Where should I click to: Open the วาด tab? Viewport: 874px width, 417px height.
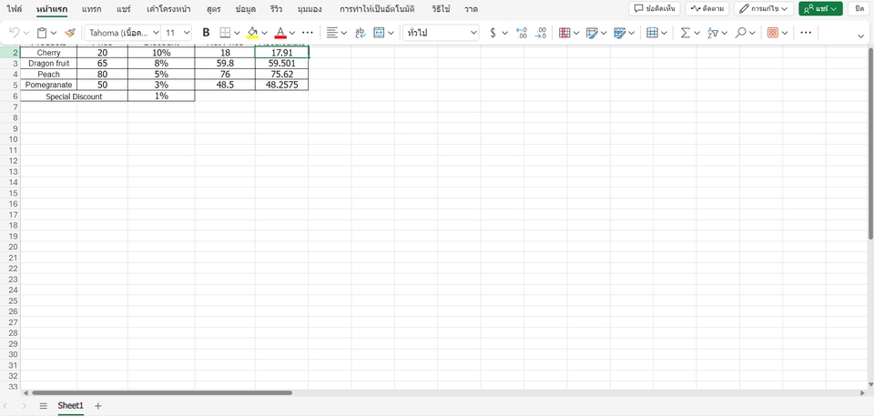(471, 9)
